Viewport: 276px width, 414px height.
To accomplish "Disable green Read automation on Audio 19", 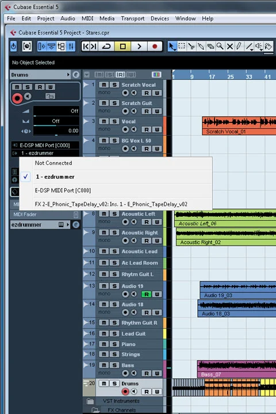I will pos(146,294).
